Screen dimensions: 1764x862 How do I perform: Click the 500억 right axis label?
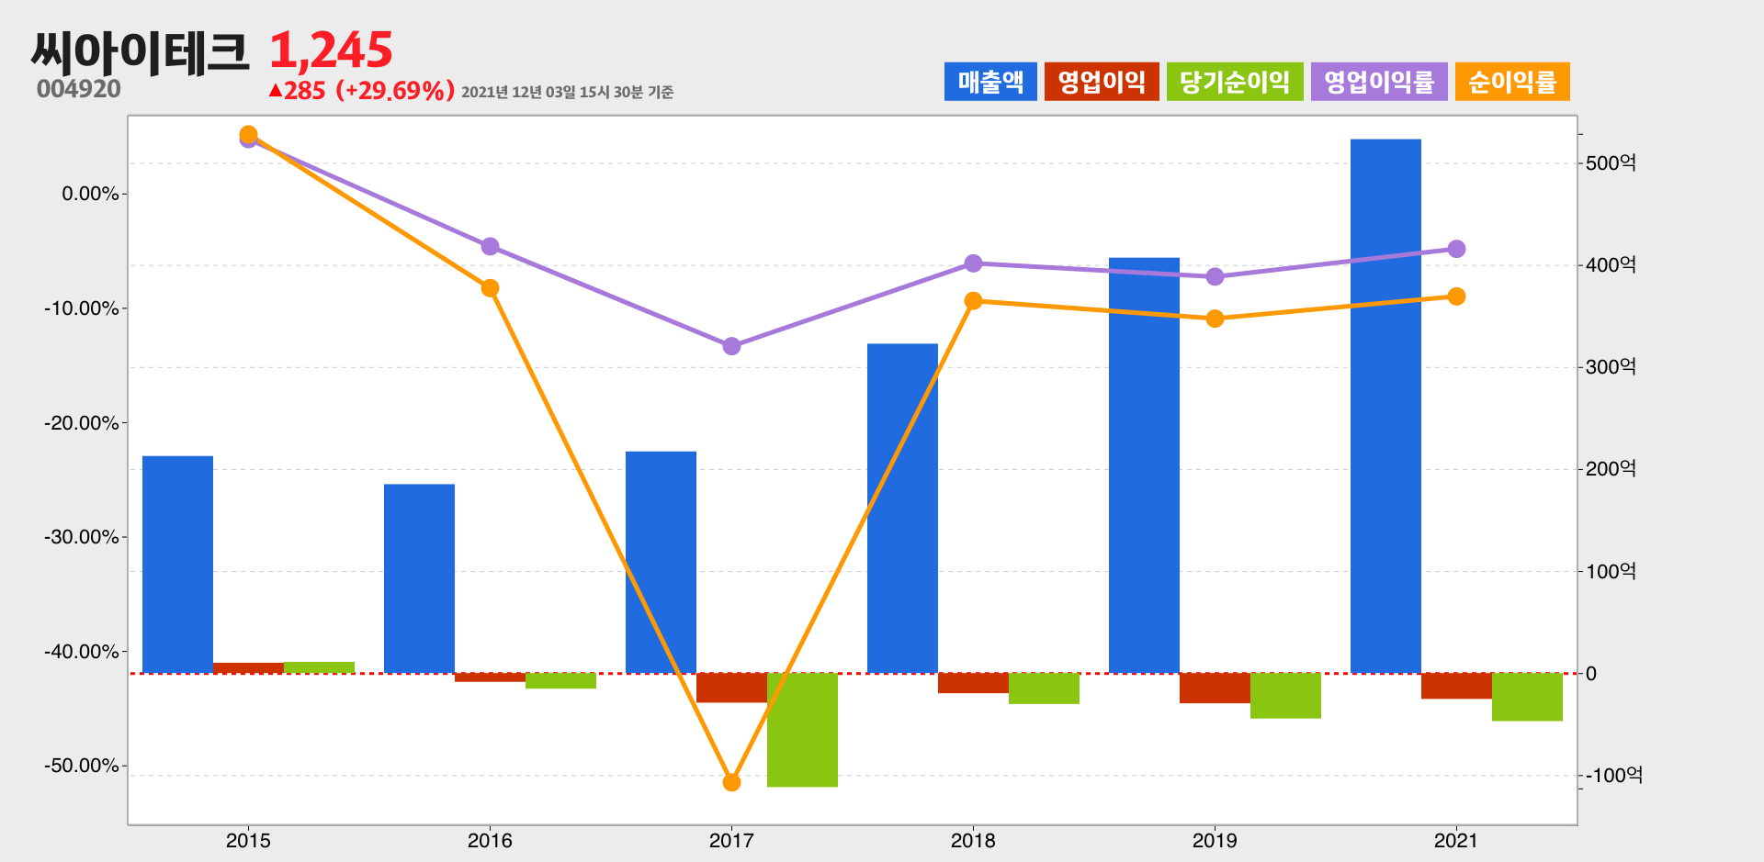[1611, 162]
